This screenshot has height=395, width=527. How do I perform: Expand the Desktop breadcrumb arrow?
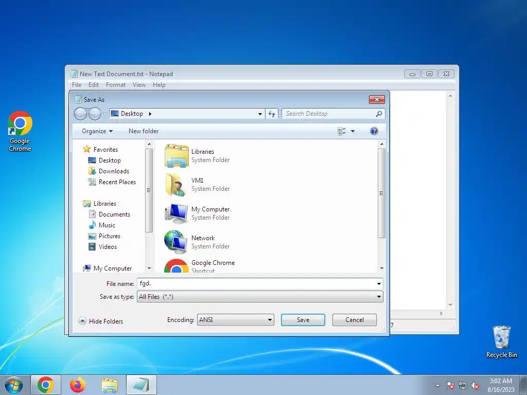pyautogui.click(x=150, y=114)
